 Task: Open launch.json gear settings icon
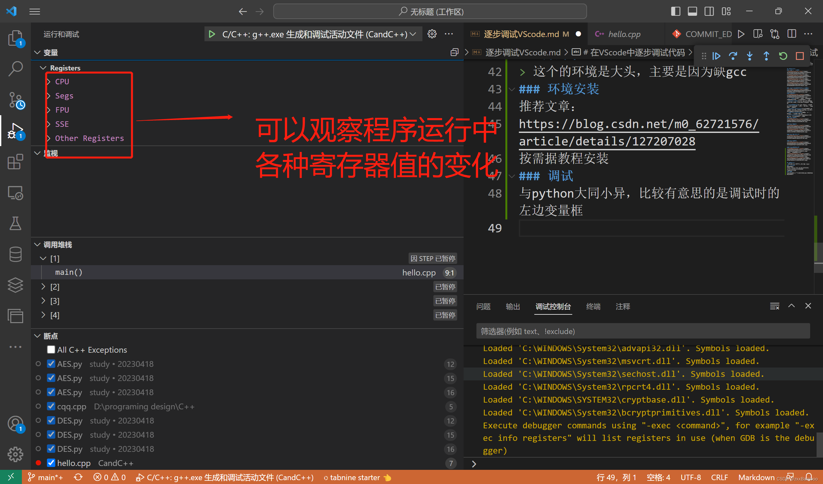(432, 34)
